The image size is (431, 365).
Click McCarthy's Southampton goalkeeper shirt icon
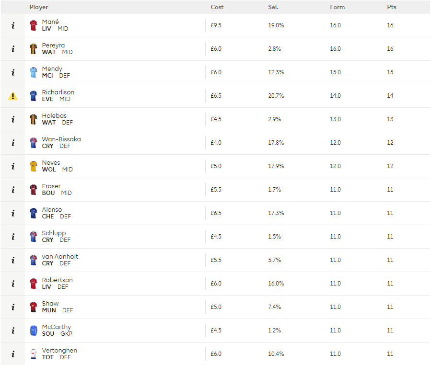point(34,331)
